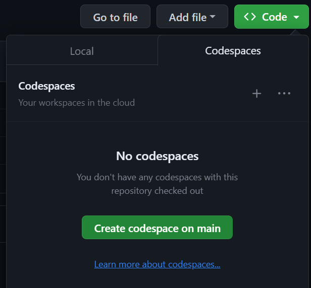Click the 'No codespaces' heading

158,156
